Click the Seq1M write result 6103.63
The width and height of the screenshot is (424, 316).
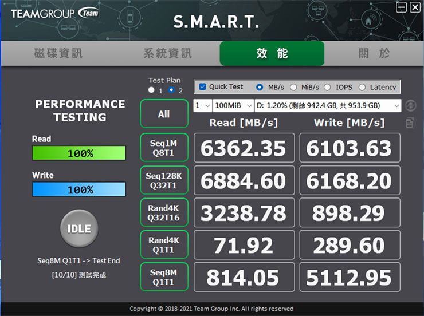point(350,148)
